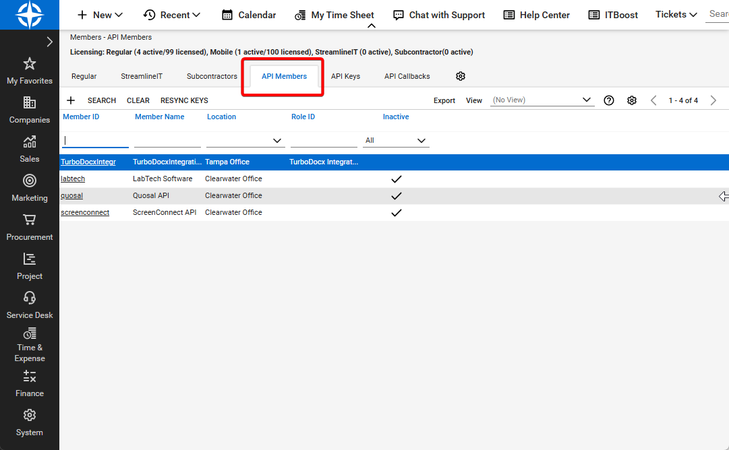Sort by Location column header
Screen dimensions: 729x450
[221, 117]
